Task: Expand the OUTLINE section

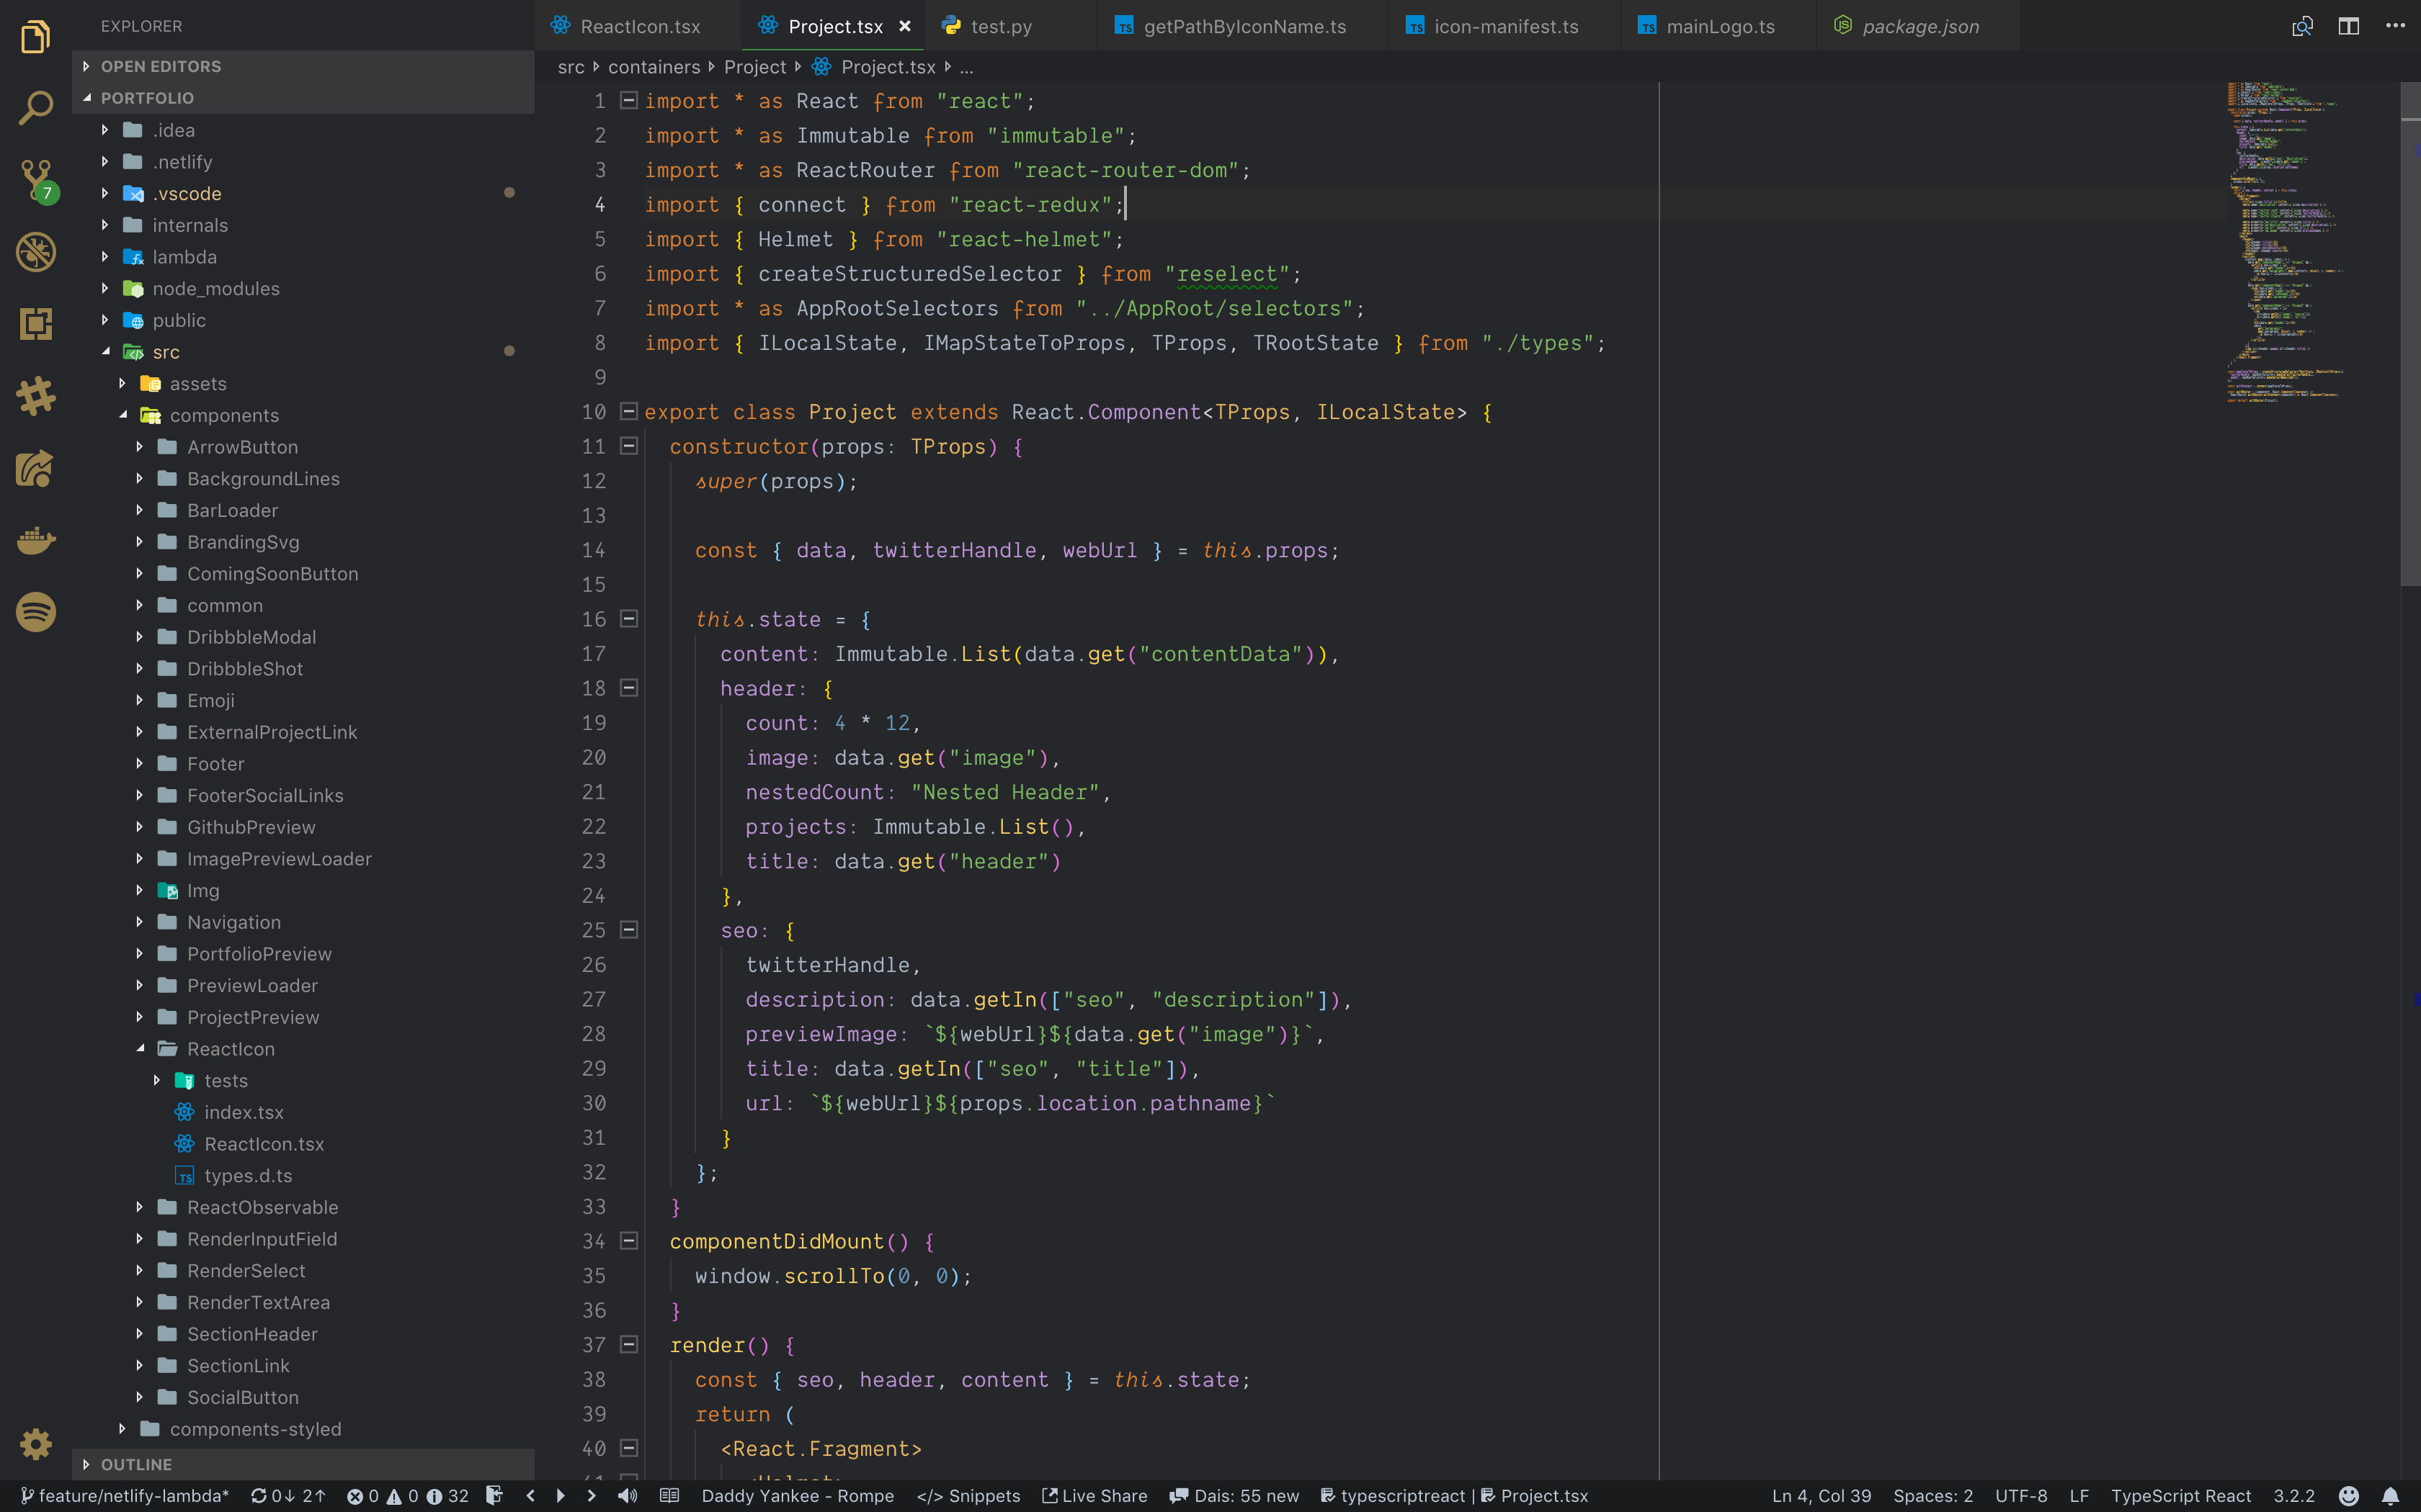Action: point(136,1464)
